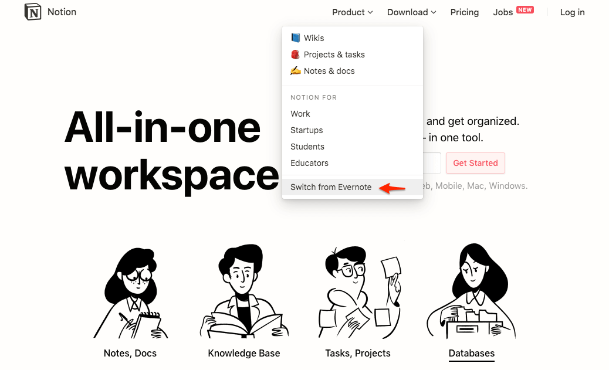The width and height of the screenshot is (609, 370).
Task: Select the underlined Databases tab label
Action: click(x=472, y=354)
